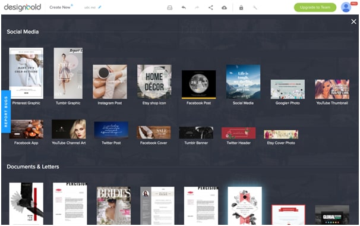This screenshot has height=226, width=360.
Task: Pick the Social Media mountain template
Action: [x=243, y=81]
